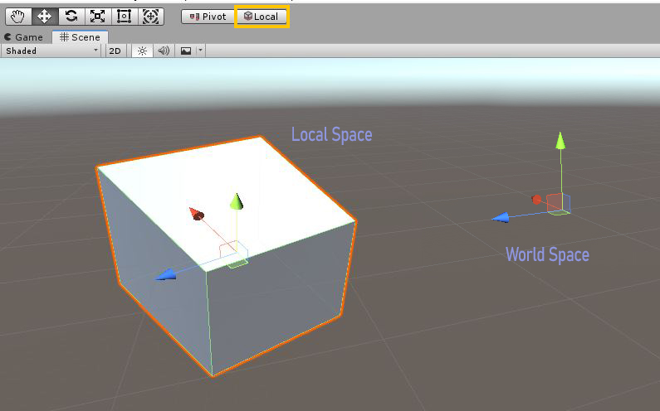Screen dimensions: 660x411
Task: Click the World Space blue Z-axis arrow
Action: coord(501,218)
